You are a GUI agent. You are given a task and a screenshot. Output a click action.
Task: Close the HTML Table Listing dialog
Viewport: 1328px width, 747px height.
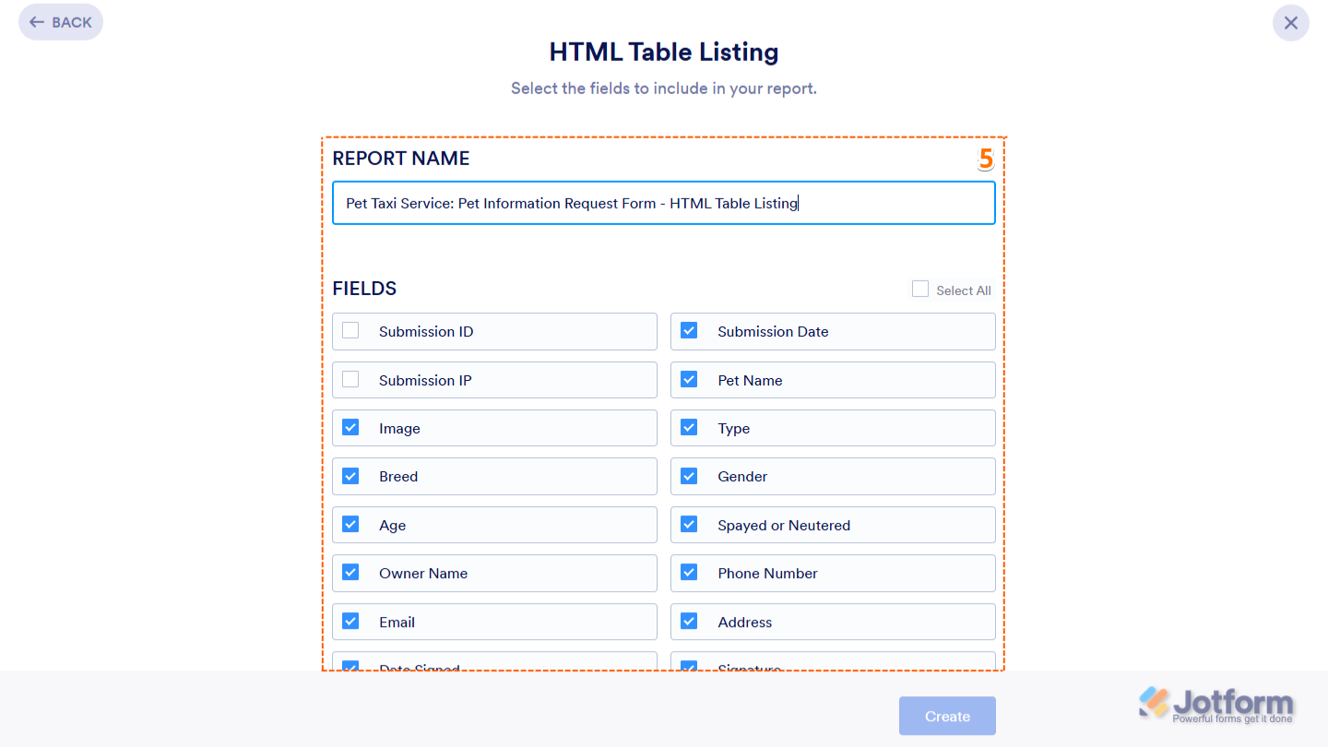(x=1290, y=23)
